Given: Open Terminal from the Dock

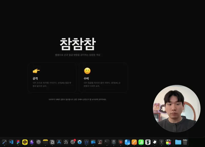Looking at the screenshot, I should [107, 142].
